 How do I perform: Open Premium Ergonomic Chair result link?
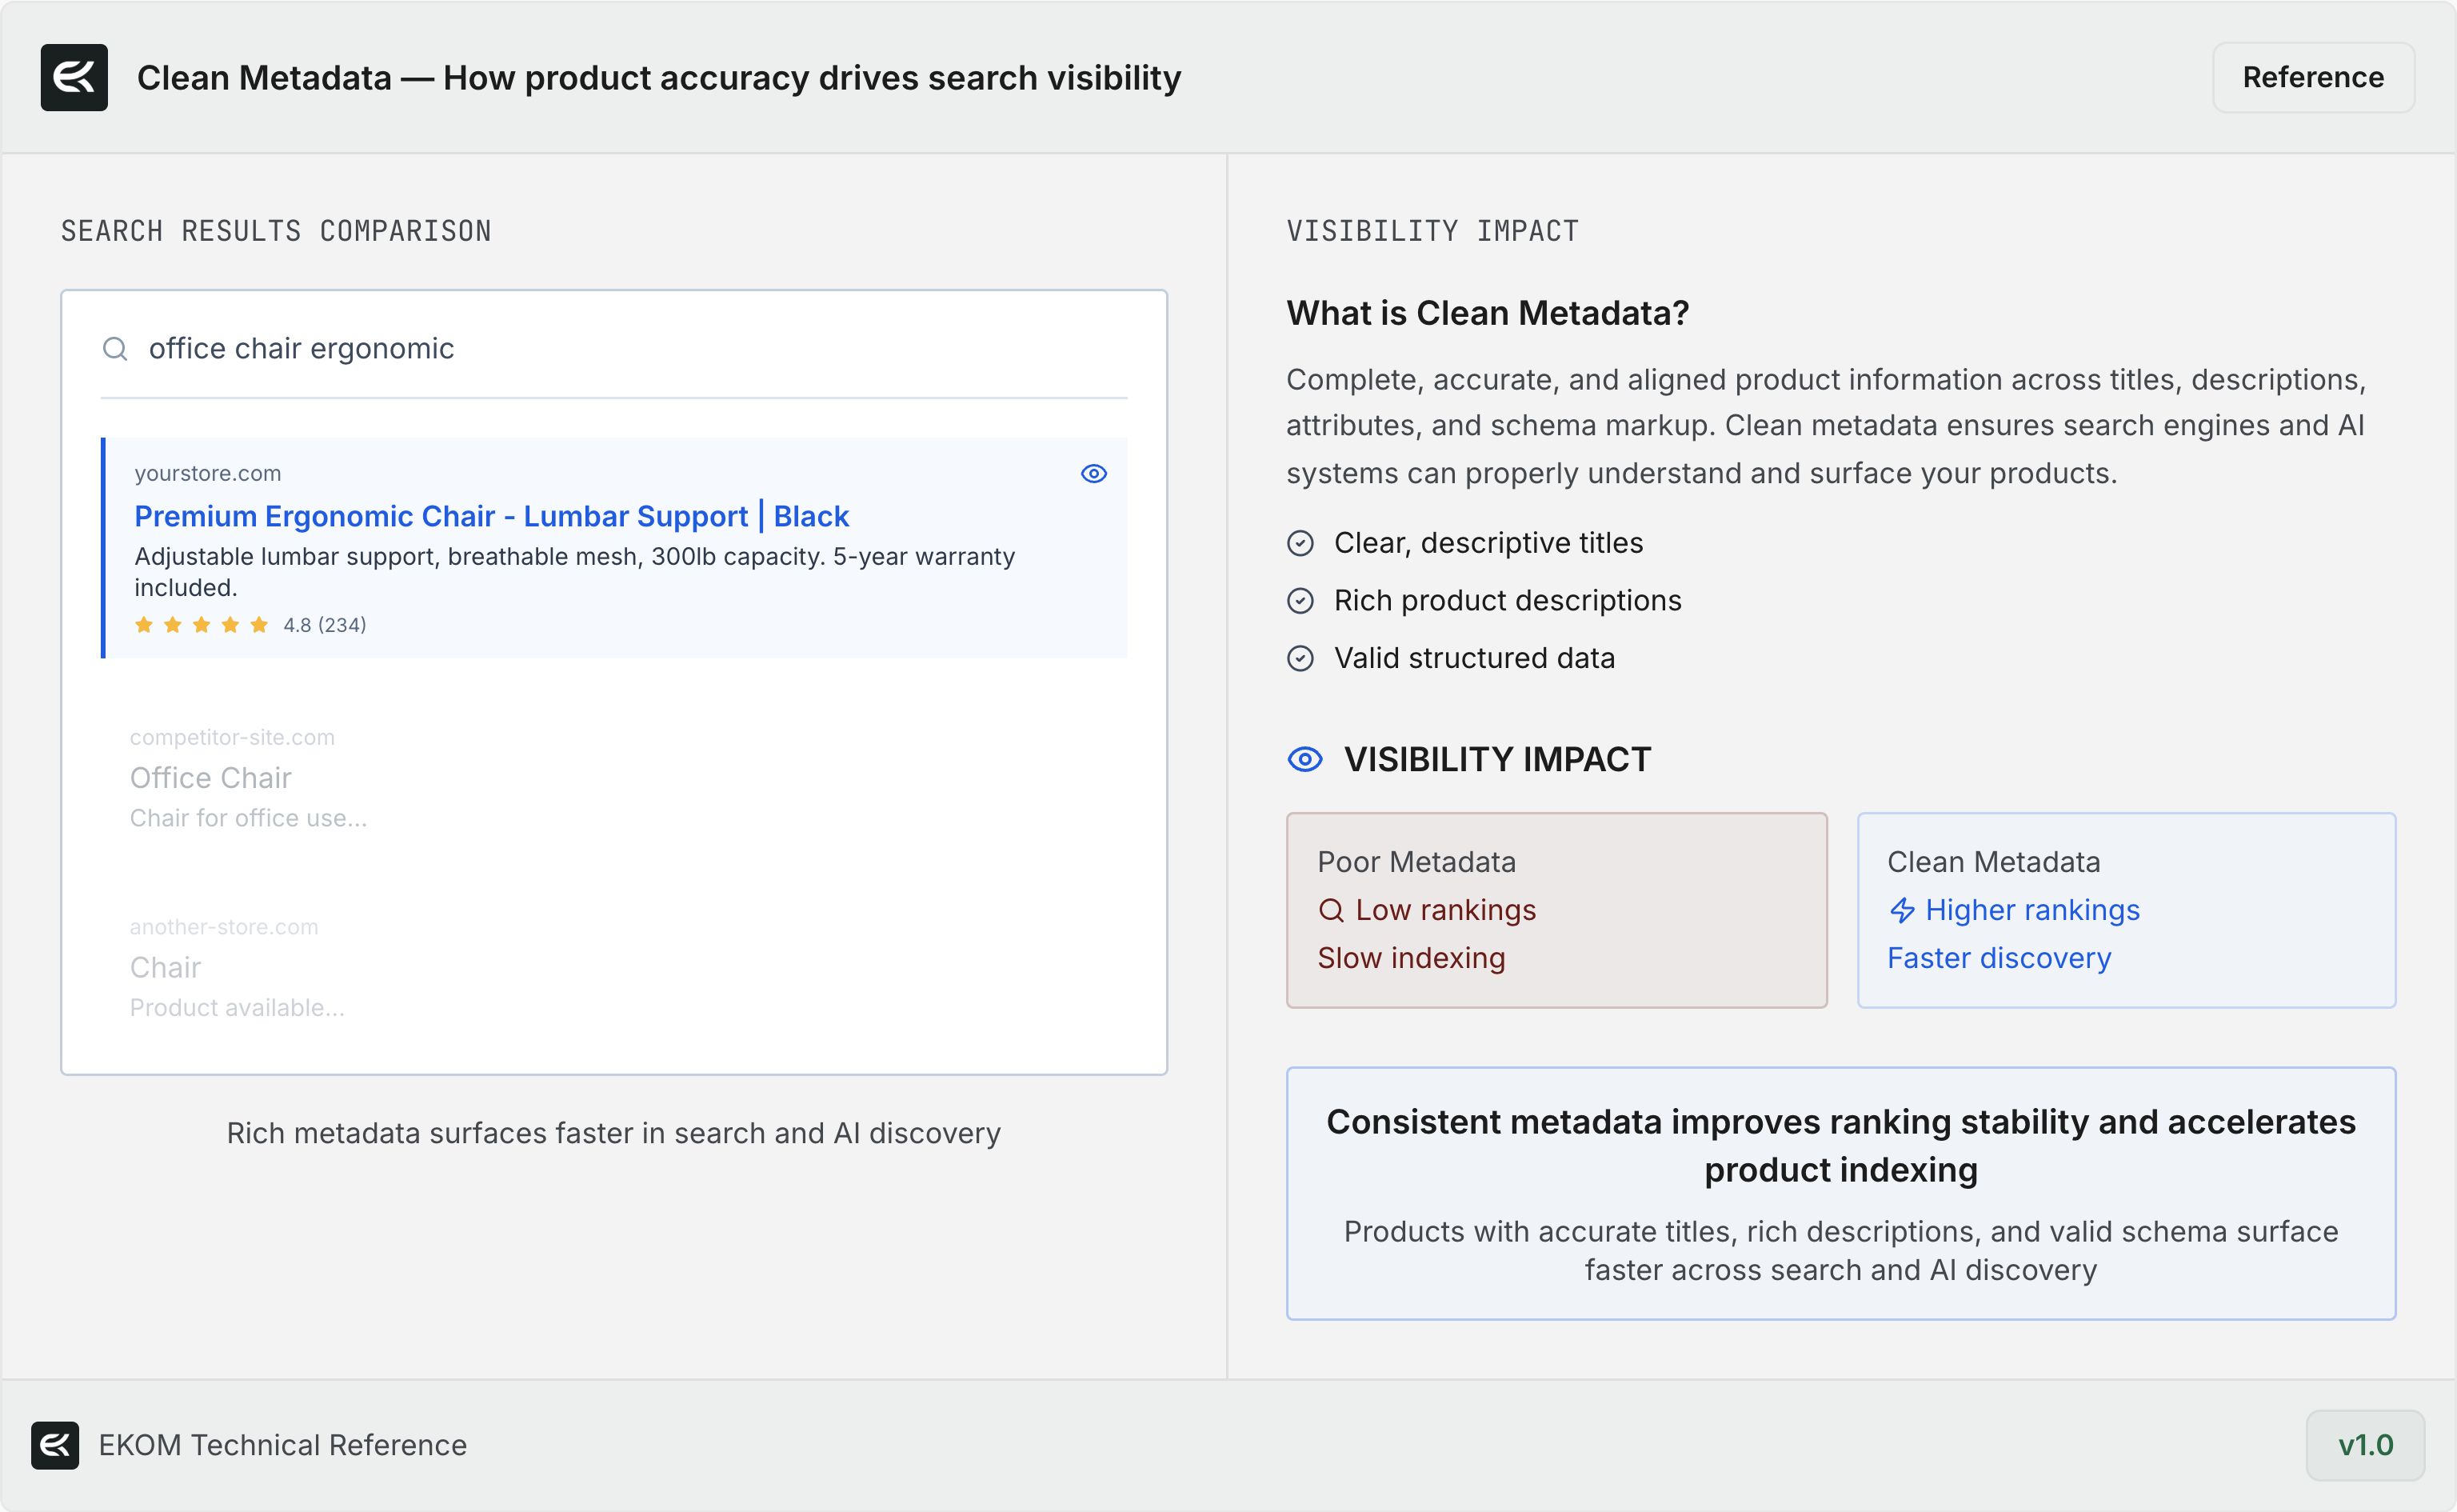491,516
